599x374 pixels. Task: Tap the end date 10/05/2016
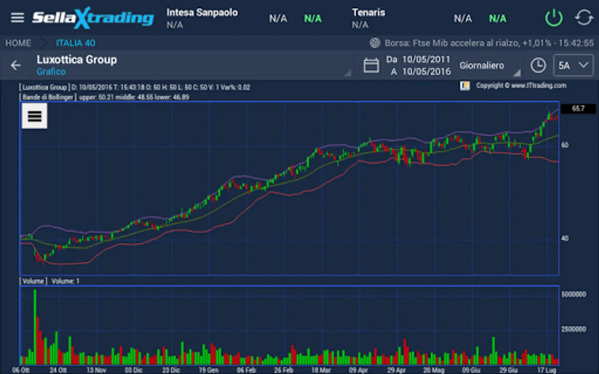coord(426,71)
